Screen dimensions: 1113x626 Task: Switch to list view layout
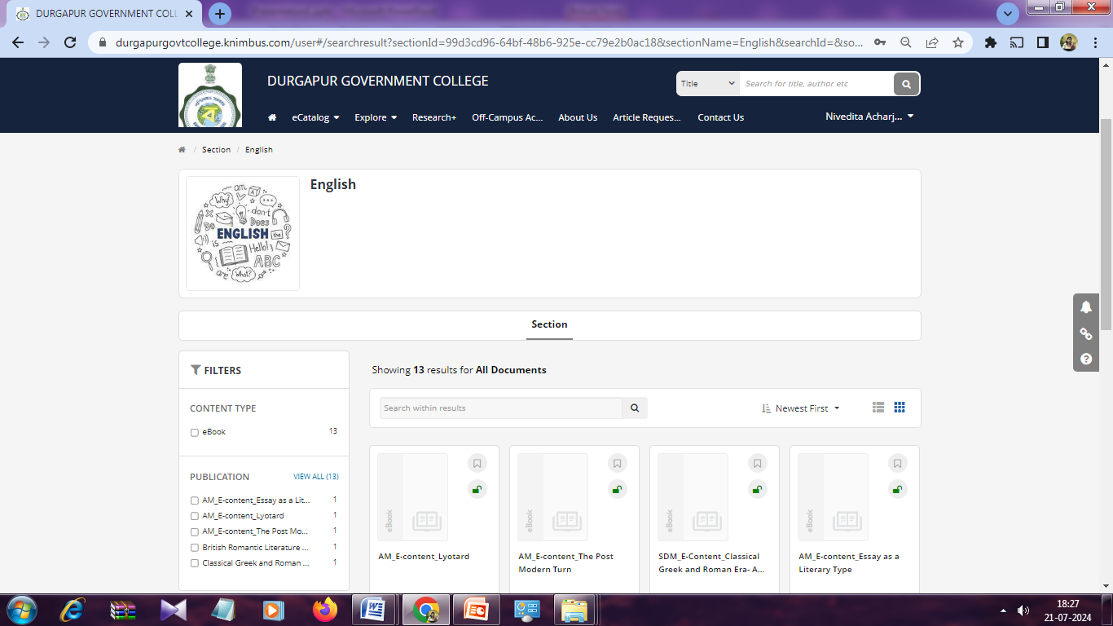pyautogui.click(x=878, y=408)
